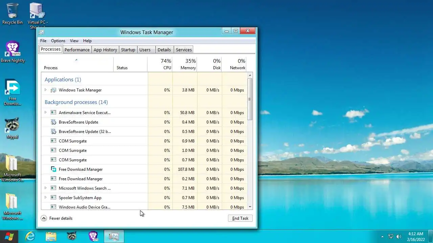Expand the Antimalware Service Executable row

click(x=45, y=113)
